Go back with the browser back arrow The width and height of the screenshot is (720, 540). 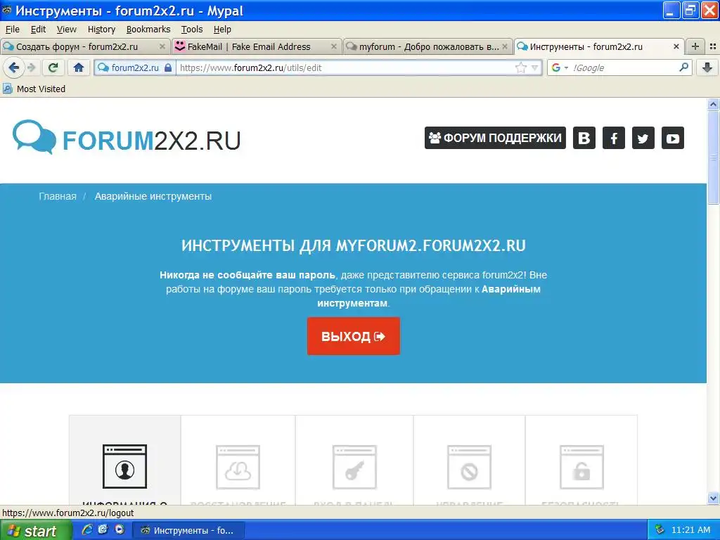(14, 68)
